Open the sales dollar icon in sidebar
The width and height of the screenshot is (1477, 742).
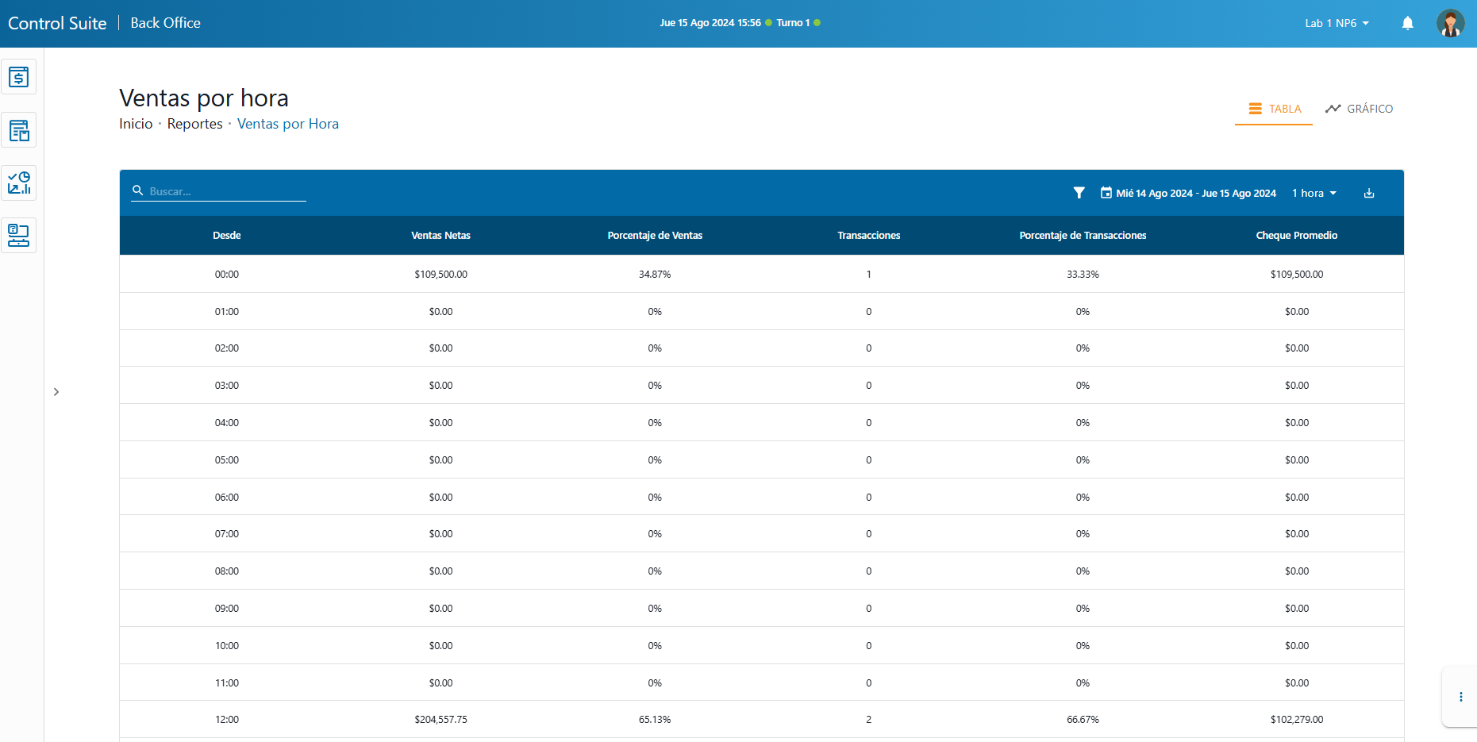18,77
